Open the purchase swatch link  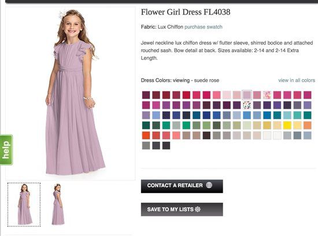(203, 27)
